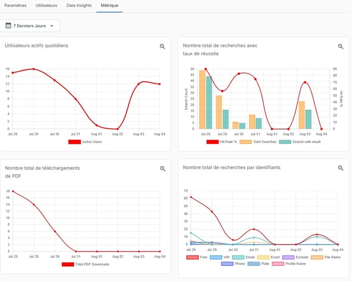Screen dimensions: 352x281
Task: Toggle Active Users legend series
Action: coord(85,142)
